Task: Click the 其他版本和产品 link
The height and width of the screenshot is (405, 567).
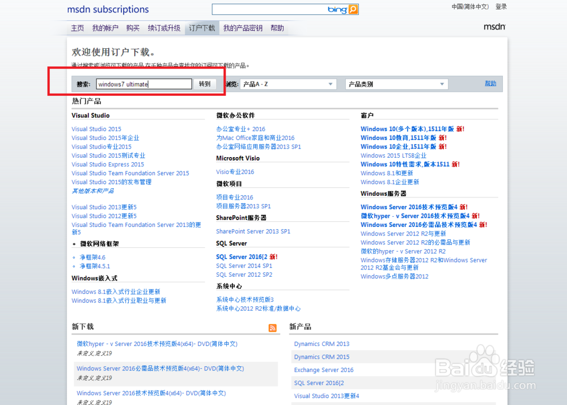Action: click(x=92, y=191)
